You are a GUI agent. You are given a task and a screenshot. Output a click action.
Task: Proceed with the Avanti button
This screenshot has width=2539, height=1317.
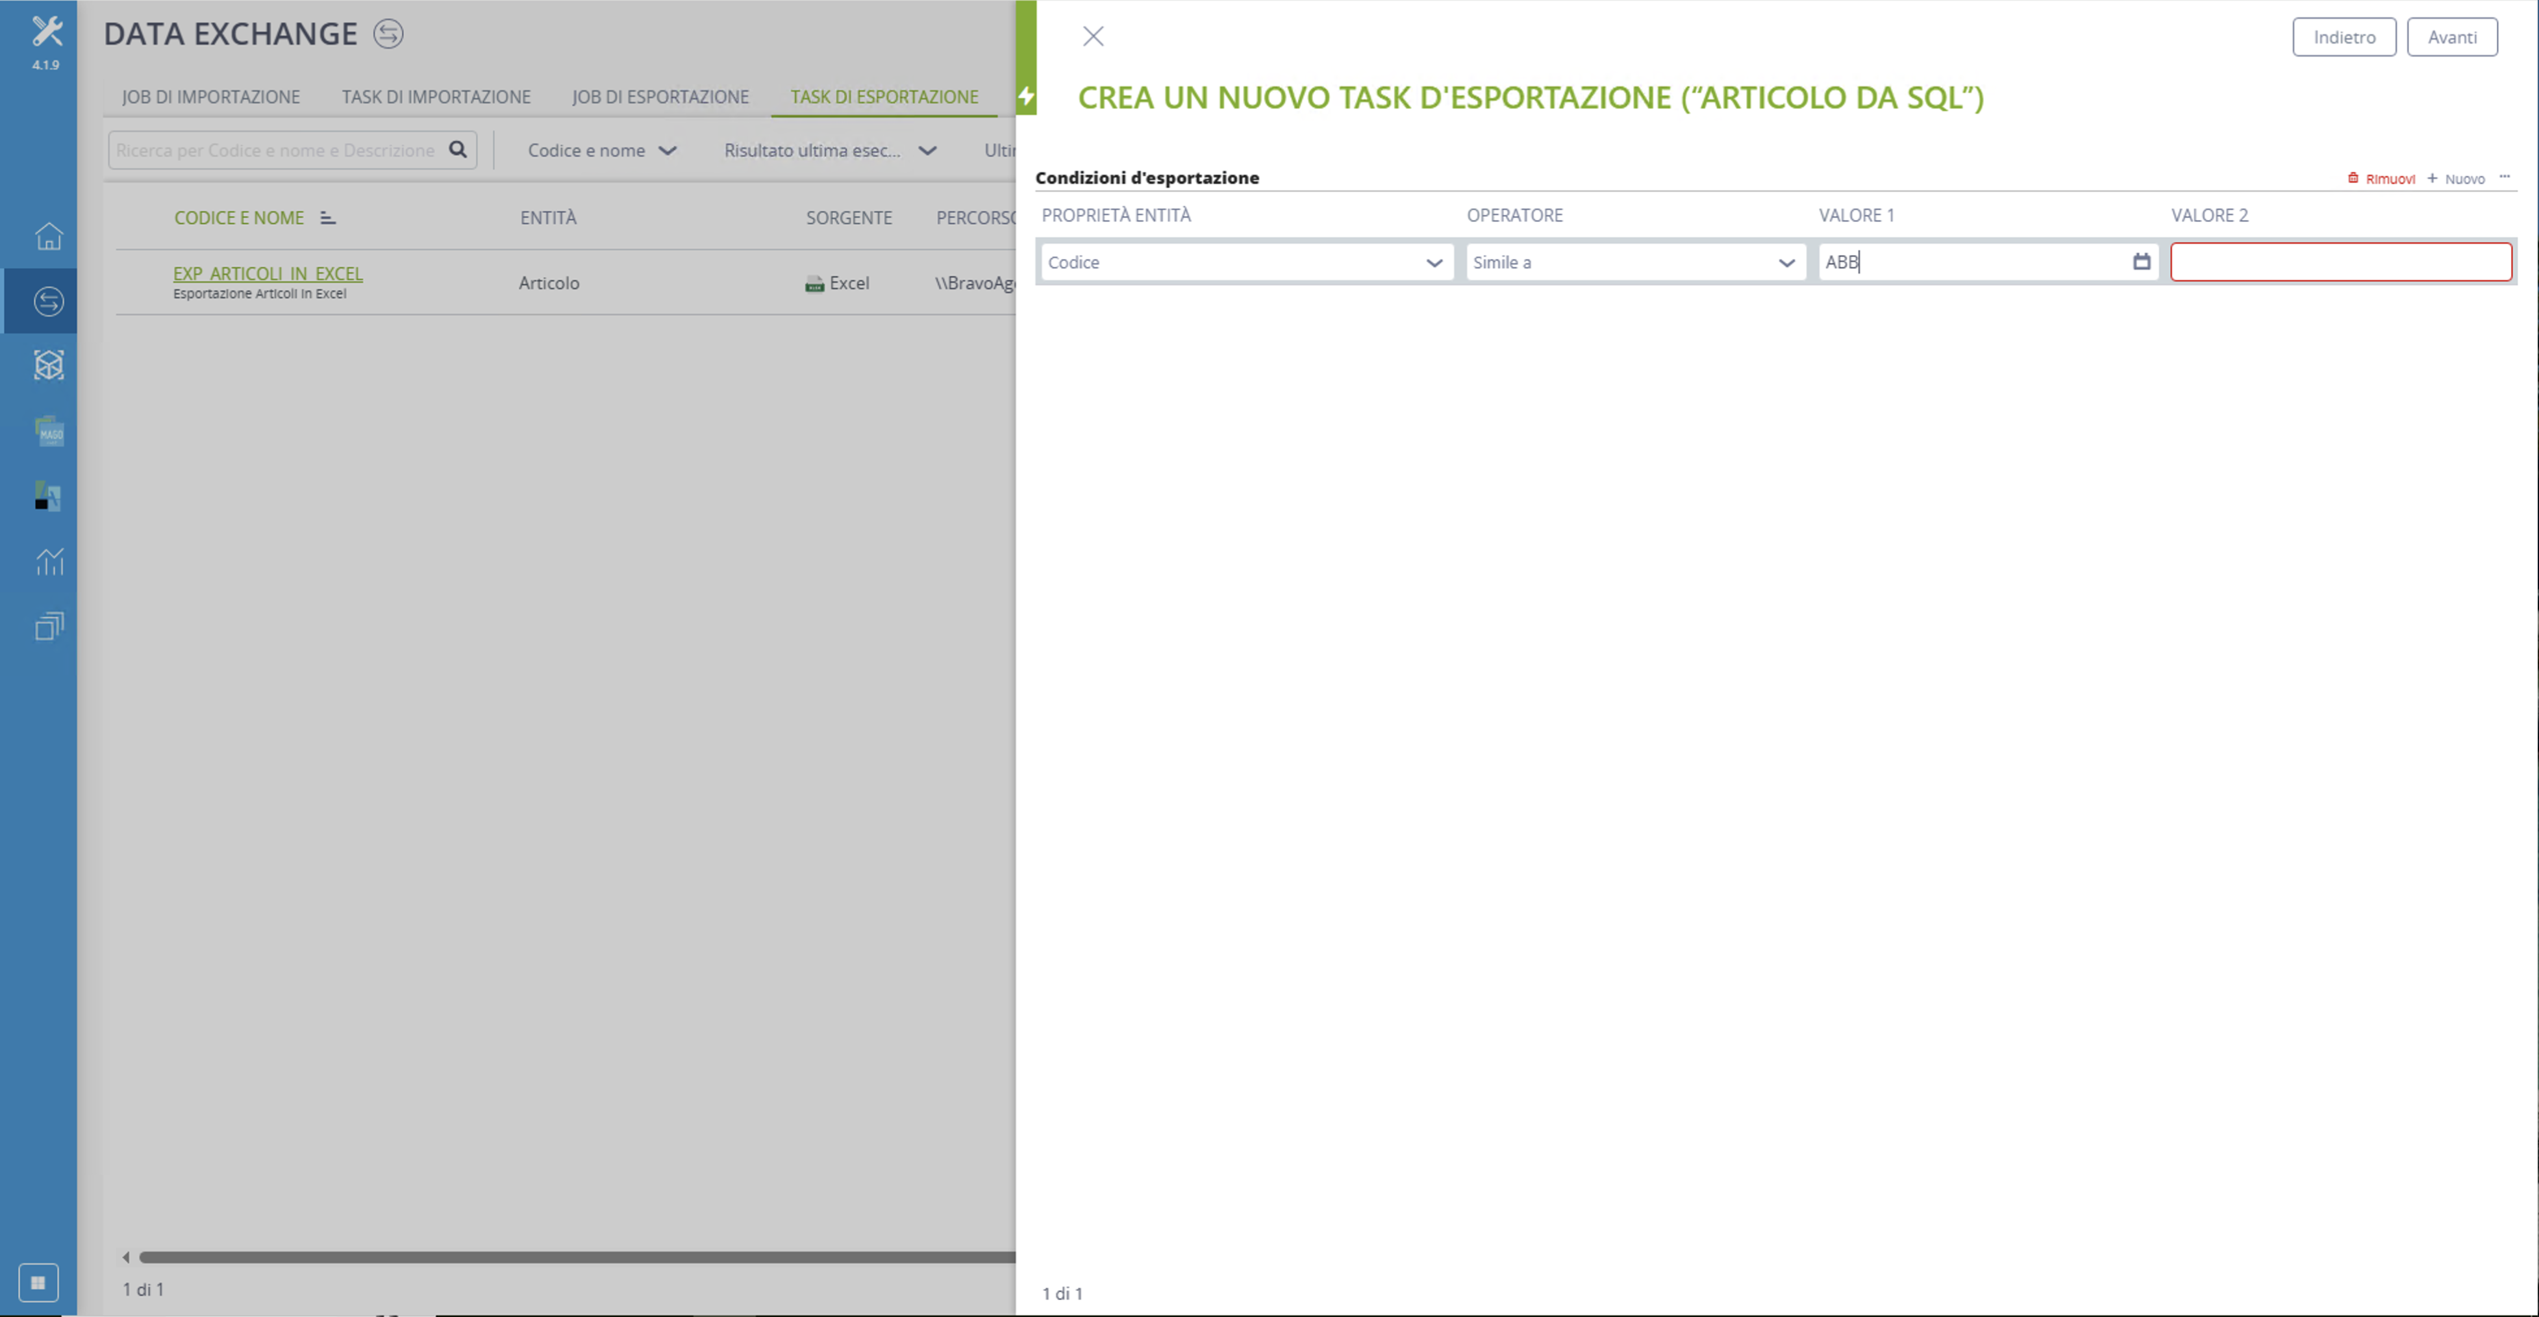(2452, 38)
